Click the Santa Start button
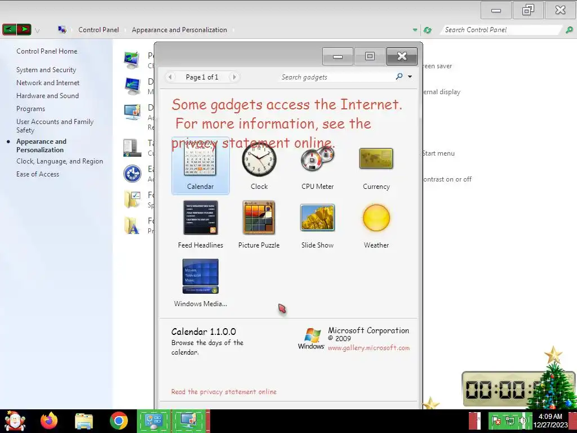Image resolution: width=577 pixels, height=433 pixels. (15, 421)
